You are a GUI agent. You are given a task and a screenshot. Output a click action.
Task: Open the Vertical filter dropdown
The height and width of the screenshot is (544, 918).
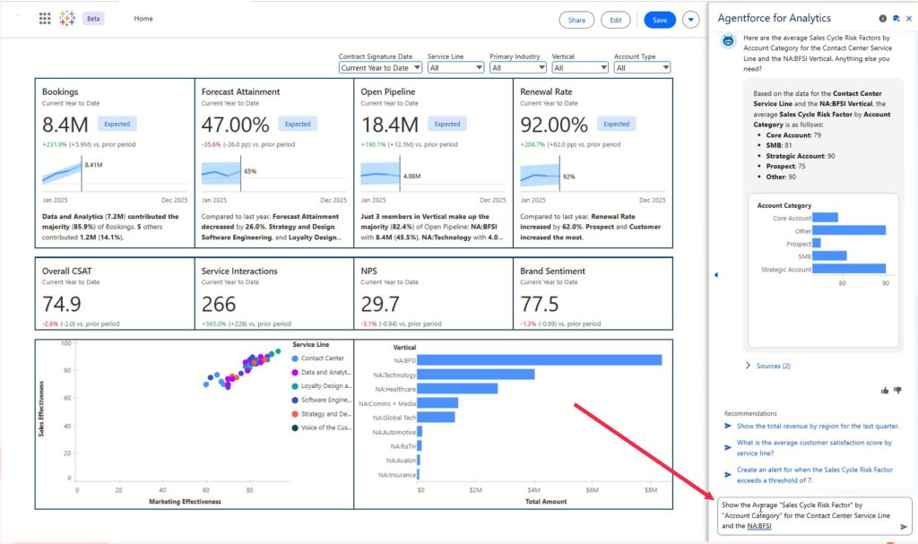pos(580,68)
